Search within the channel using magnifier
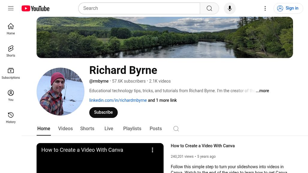308x173 pixels. [x=176, y=129]
